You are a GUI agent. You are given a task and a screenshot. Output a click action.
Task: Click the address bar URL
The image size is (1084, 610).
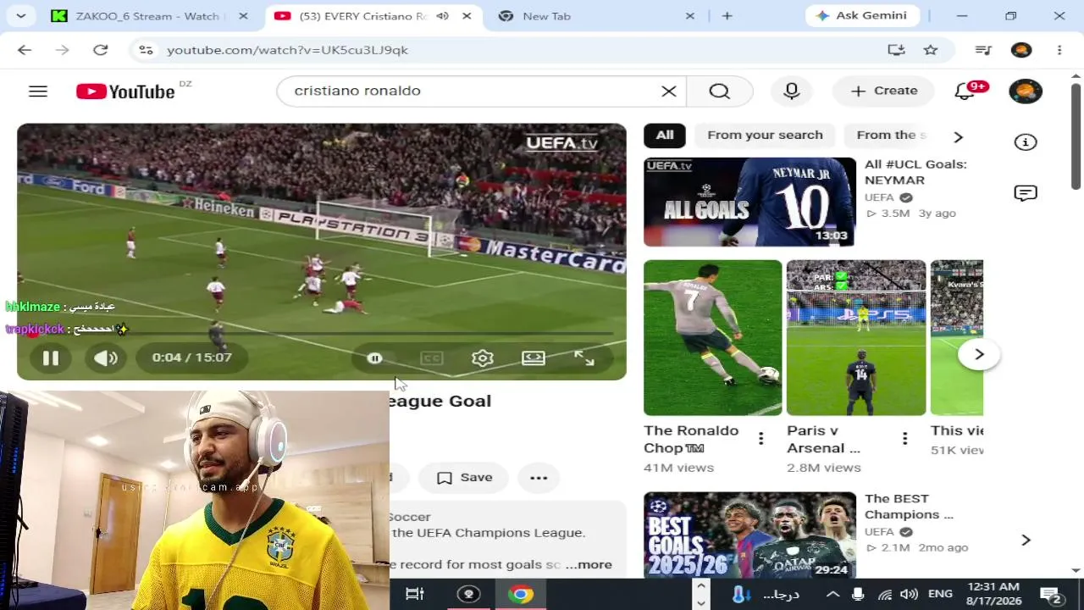tap(288, 50)
